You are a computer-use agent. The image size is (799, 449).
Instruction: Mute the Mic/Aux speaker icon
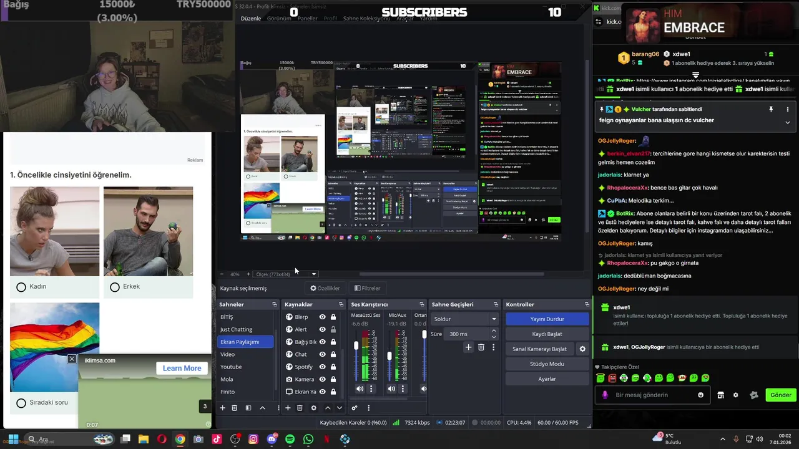391,389
